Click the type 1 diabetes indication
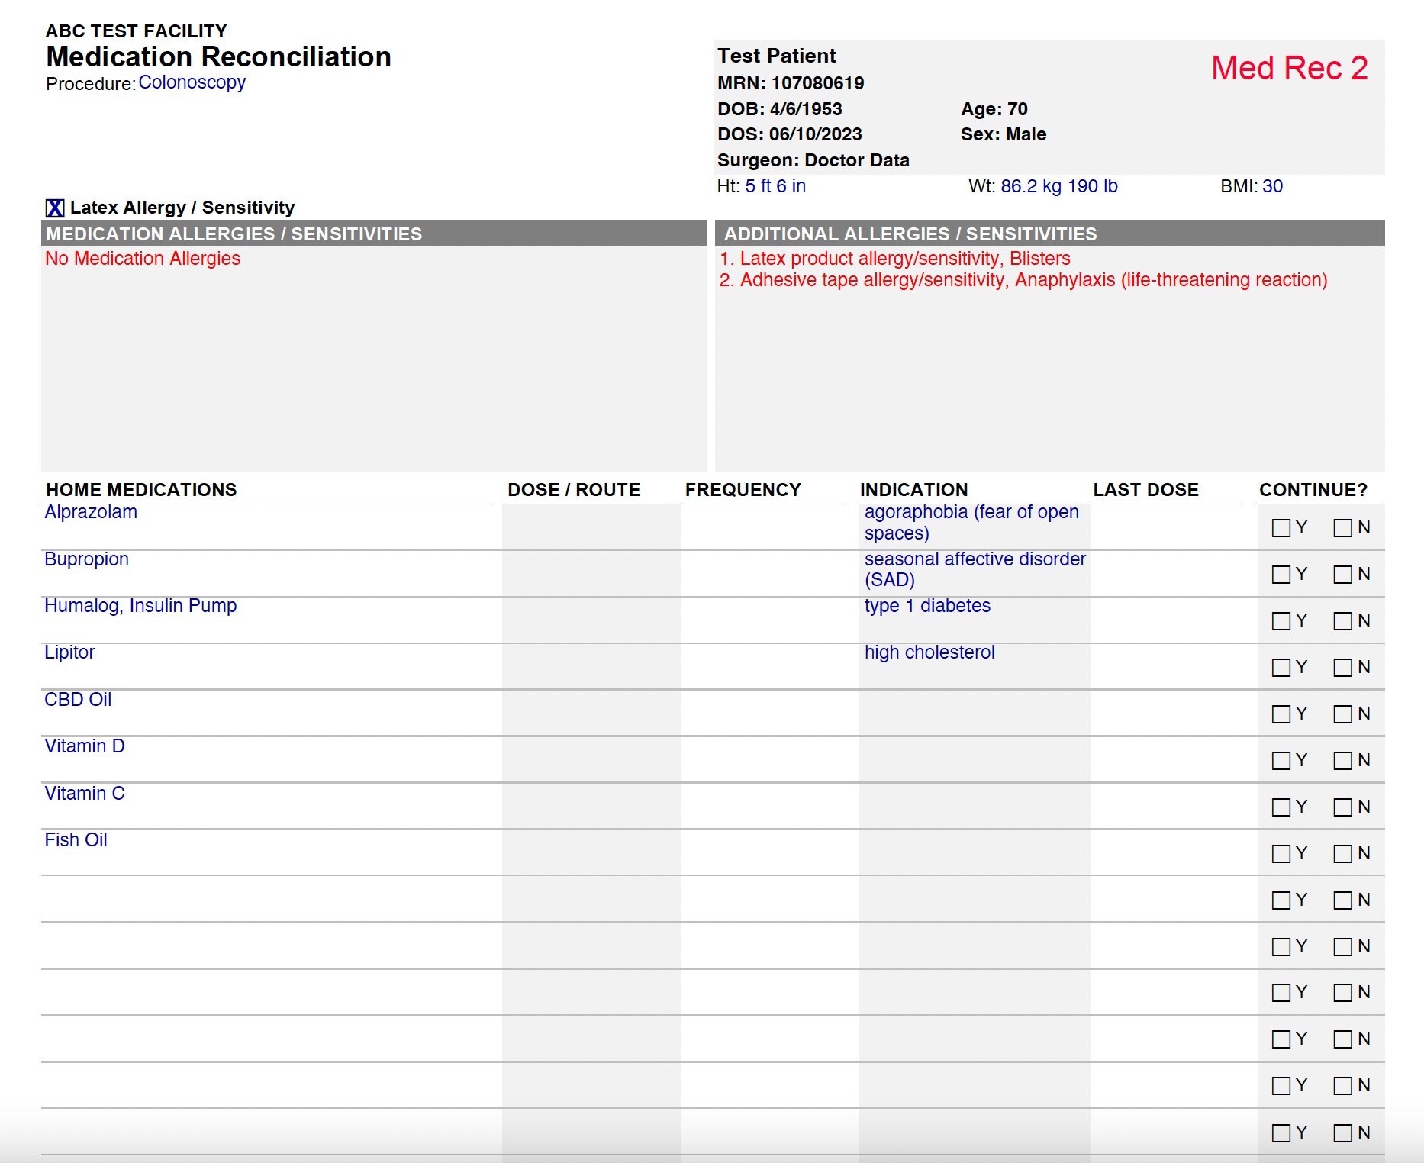 click(927, 606)
